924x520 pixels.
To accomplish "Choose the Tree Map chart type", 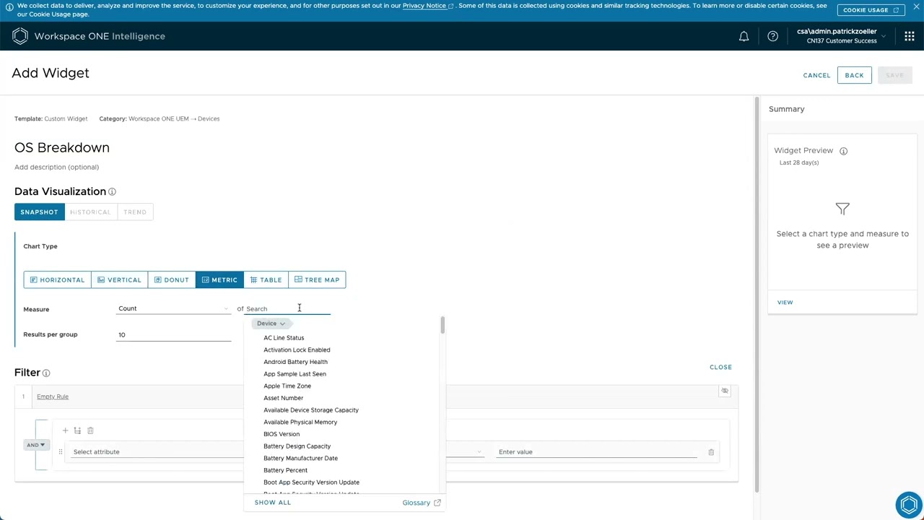I will (317, 279).
